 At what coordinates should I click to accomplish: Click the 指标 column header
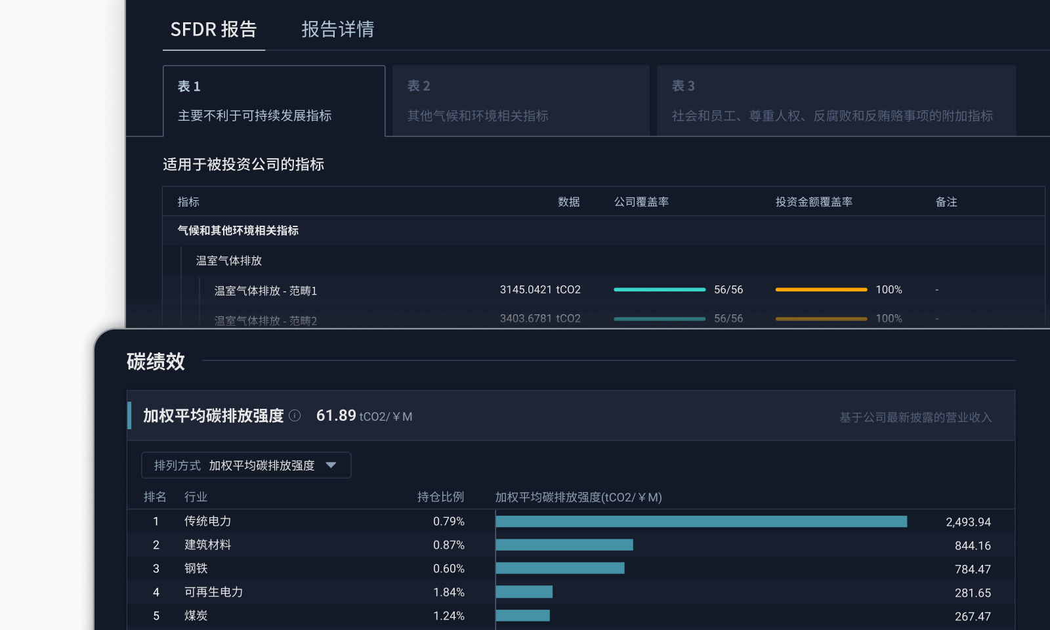click(188, 202)
